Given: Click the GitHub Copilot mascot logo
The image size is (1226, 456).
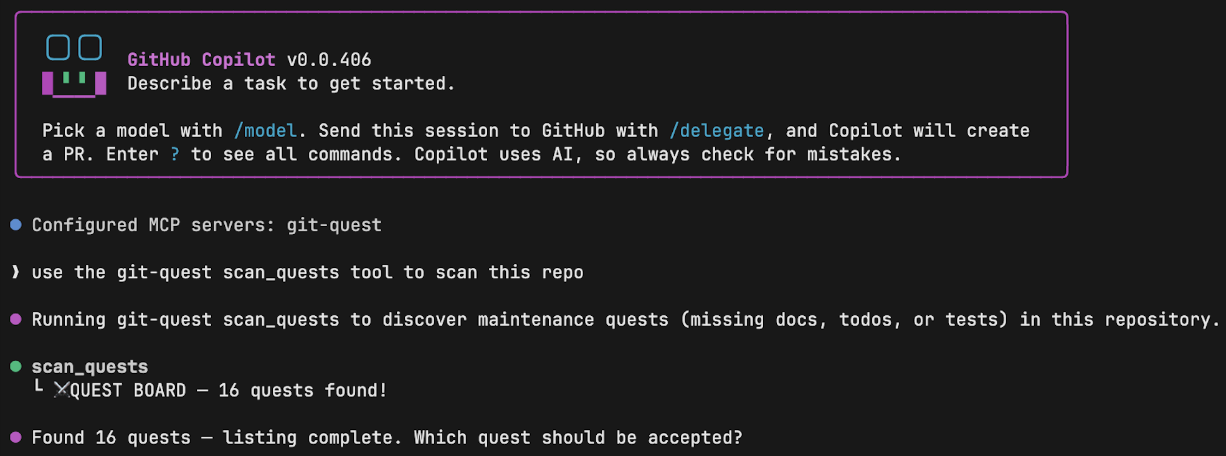Looking at the screenshot, I should point(74,65).
